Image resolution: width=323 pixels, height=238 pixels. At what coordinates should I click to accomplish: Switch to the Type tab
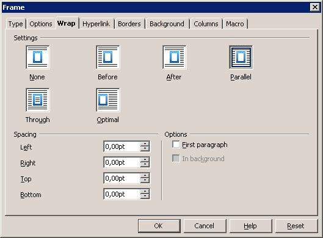tap(16, 24)
